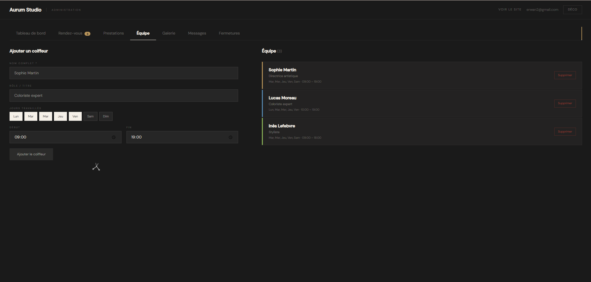Select Lucas Moreau team card name

click(x=283, y=98)
